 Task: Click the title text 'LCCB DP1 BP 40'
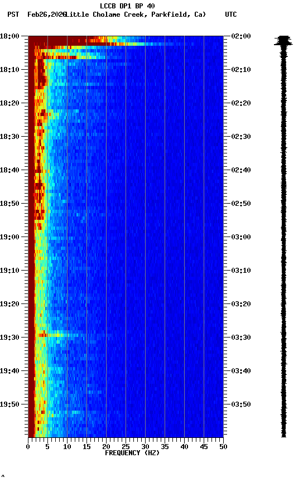(x=127, y=6)
